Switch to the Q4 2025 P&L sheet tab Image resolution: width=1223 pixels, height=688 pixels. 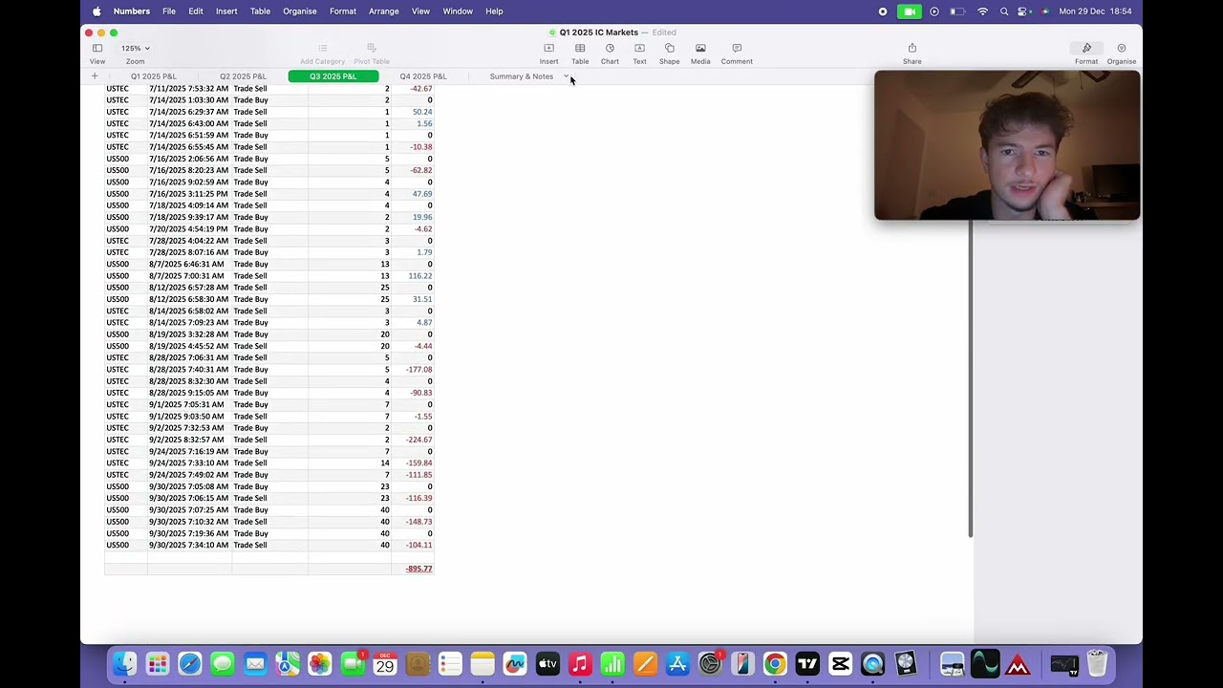pyautogui.click(x=423, y=76)
